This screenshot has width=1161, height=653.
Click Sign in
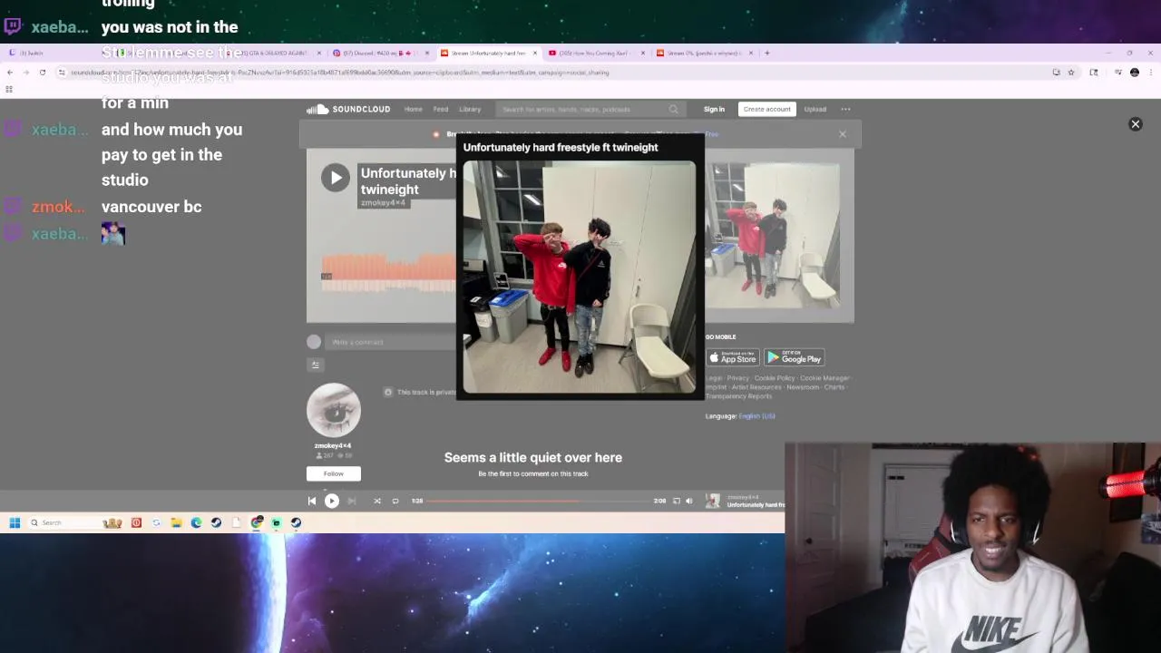click(x=714, y=109)
